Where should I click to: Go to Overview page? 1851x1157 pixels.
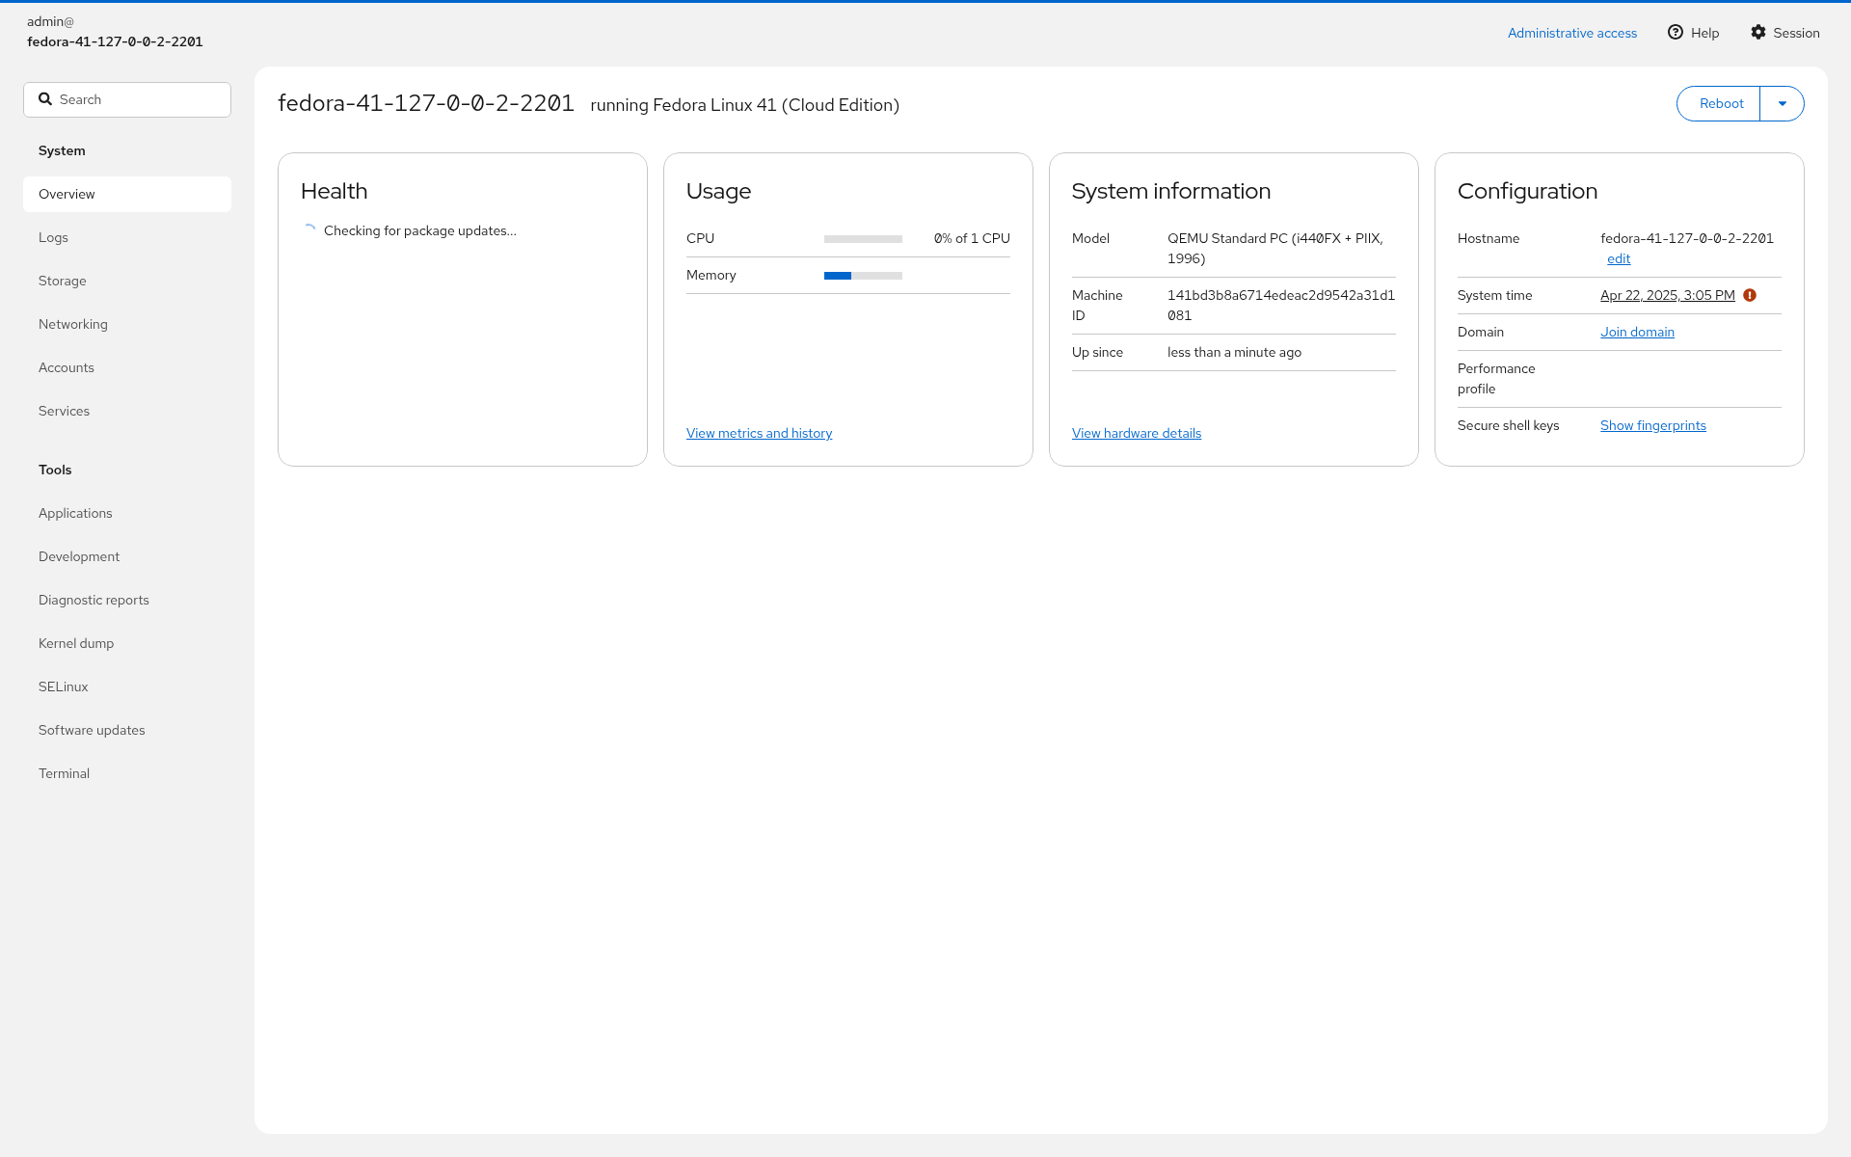[x=127, y=194]
